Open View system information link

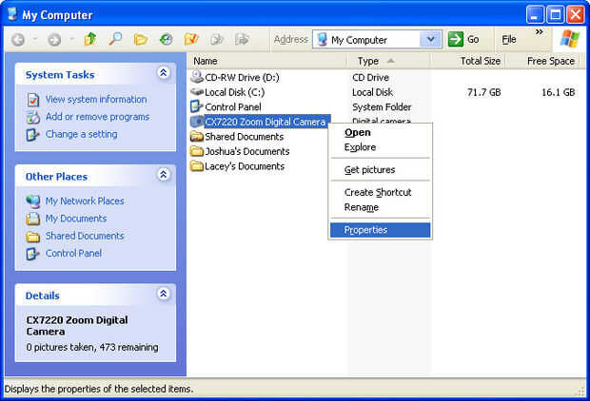coord(96,100)
